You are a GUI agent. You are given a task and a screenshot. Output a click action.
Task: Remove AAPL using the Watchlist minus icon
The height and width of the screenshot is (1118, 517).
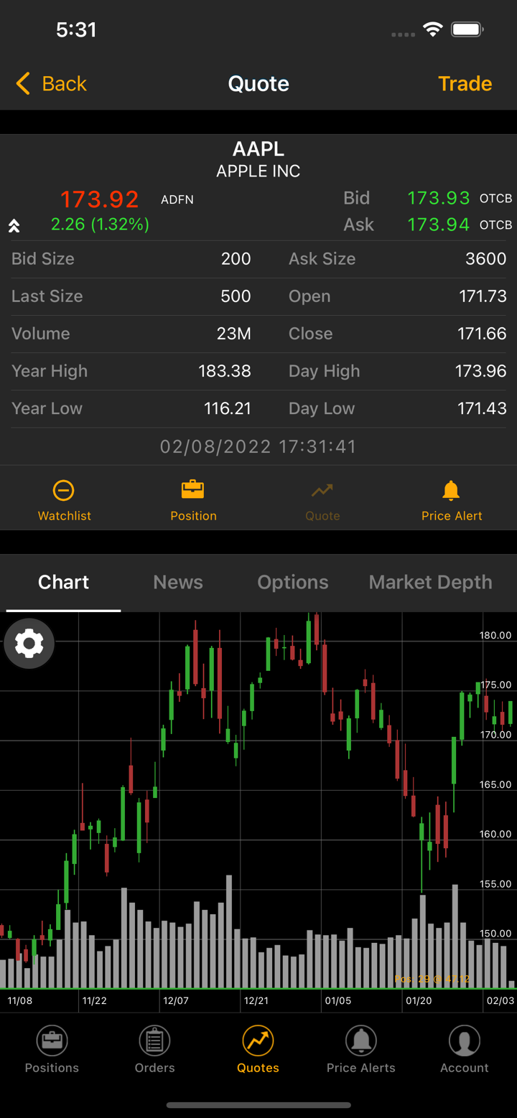pos(64,491)
